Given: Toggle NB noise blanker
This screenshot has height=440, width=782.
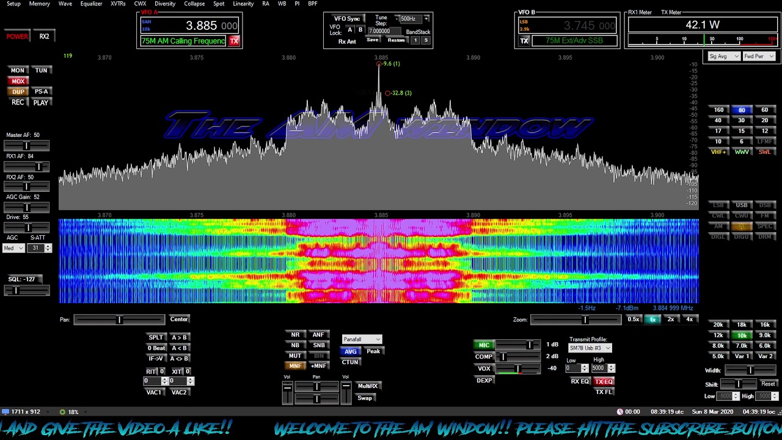Looking at the screenshot, I should [295, 345].
